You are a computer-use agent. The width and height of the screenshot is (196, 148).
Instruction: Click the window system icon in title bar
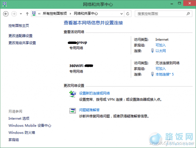click(5, 4)
